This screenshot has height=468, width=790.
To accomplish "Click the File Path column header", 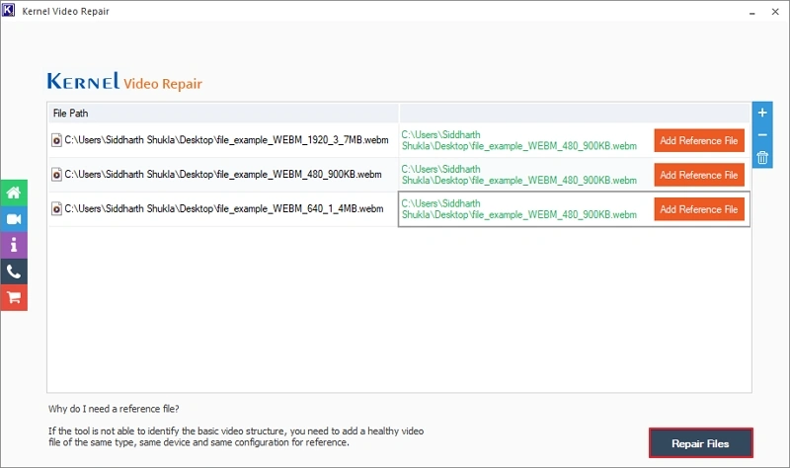I will [223, 113].
